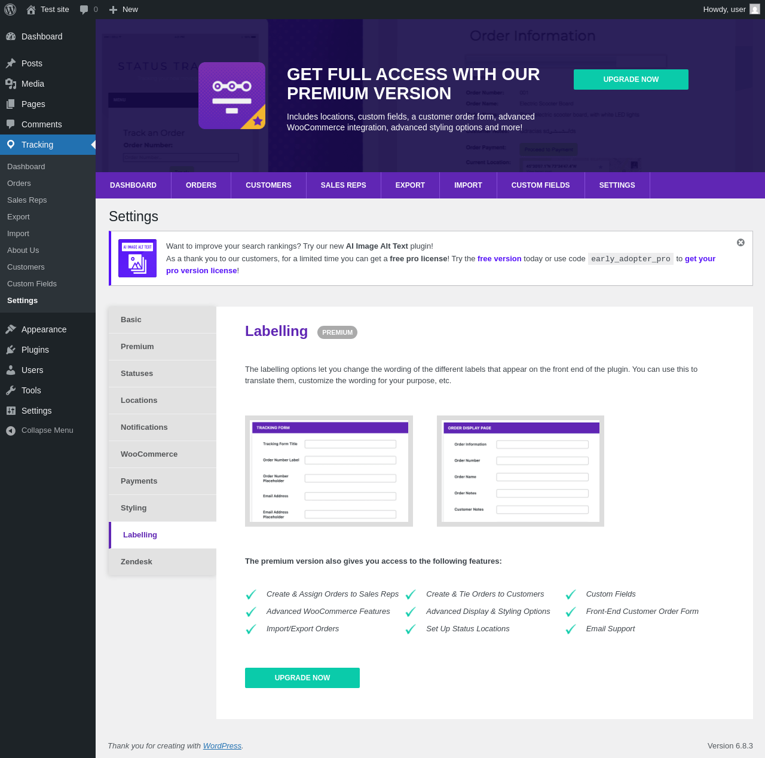
Task: Click the Tracking location pin icon
Action: [11, 145]
